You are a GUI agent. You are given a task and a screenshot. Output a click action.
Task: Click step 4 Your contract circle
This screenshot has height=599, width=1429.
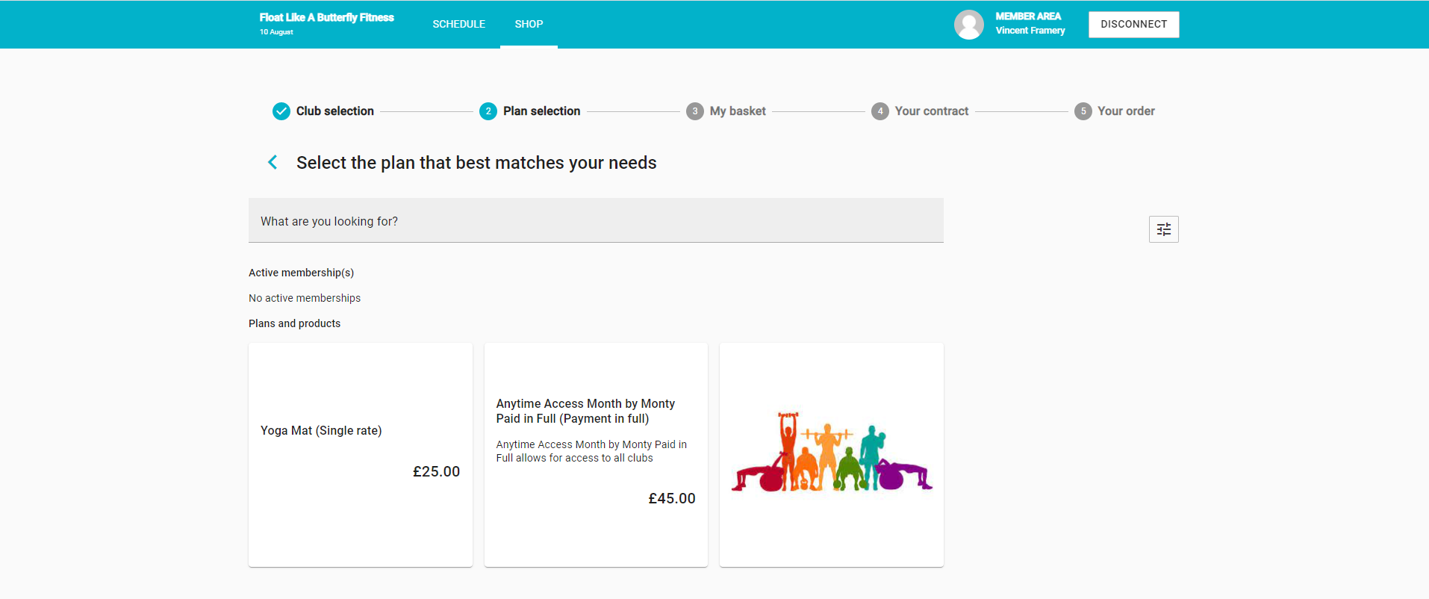coord(880,111)
